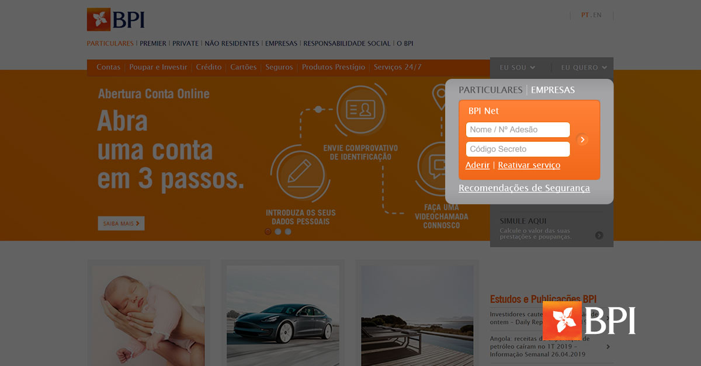Viewport: 701px width, 366px height.
Task: Select the first carousel slide dot
Action: (268, 232)
